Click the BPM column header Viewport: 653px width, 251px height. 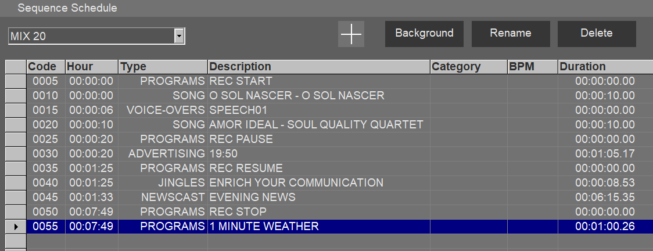(x=532, y=67)
